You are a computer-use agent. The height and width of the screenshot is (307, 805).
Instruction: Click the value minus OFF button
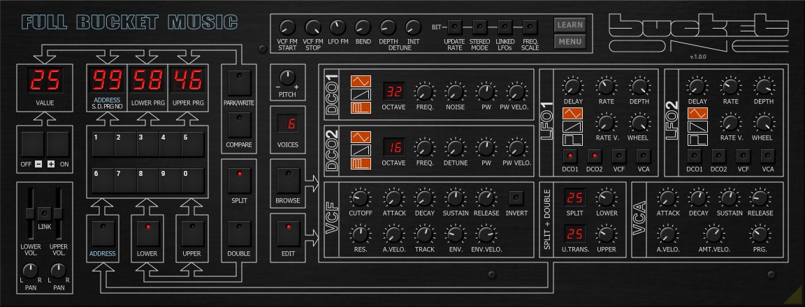tap(33, 144)
